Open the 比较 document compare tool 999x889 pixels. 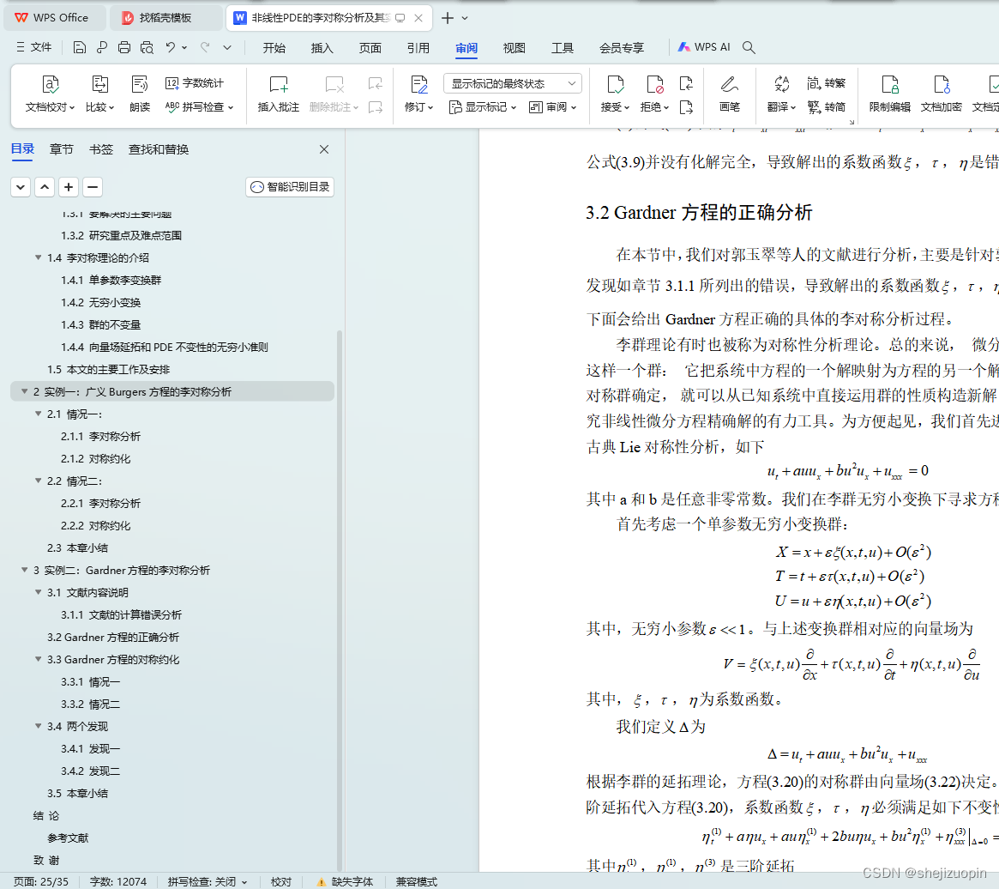(99, 94)
